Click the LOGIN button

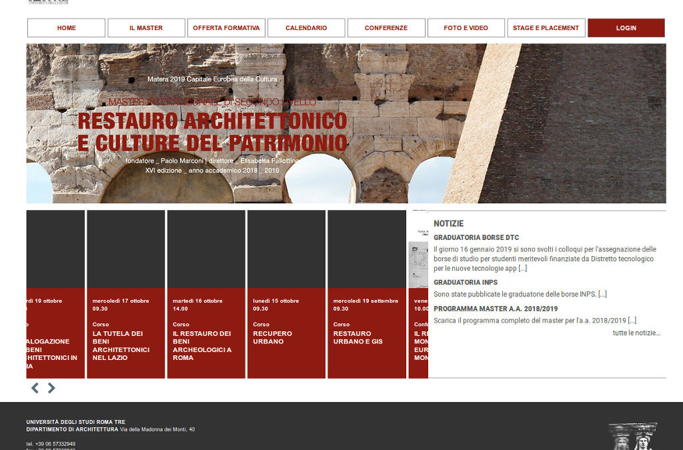626,28
